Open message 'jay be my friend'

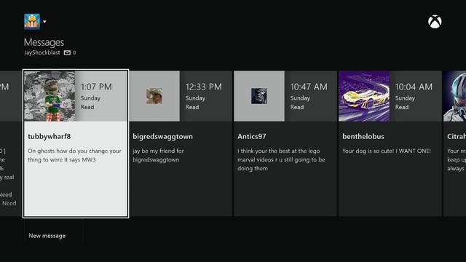coord(158,155)
